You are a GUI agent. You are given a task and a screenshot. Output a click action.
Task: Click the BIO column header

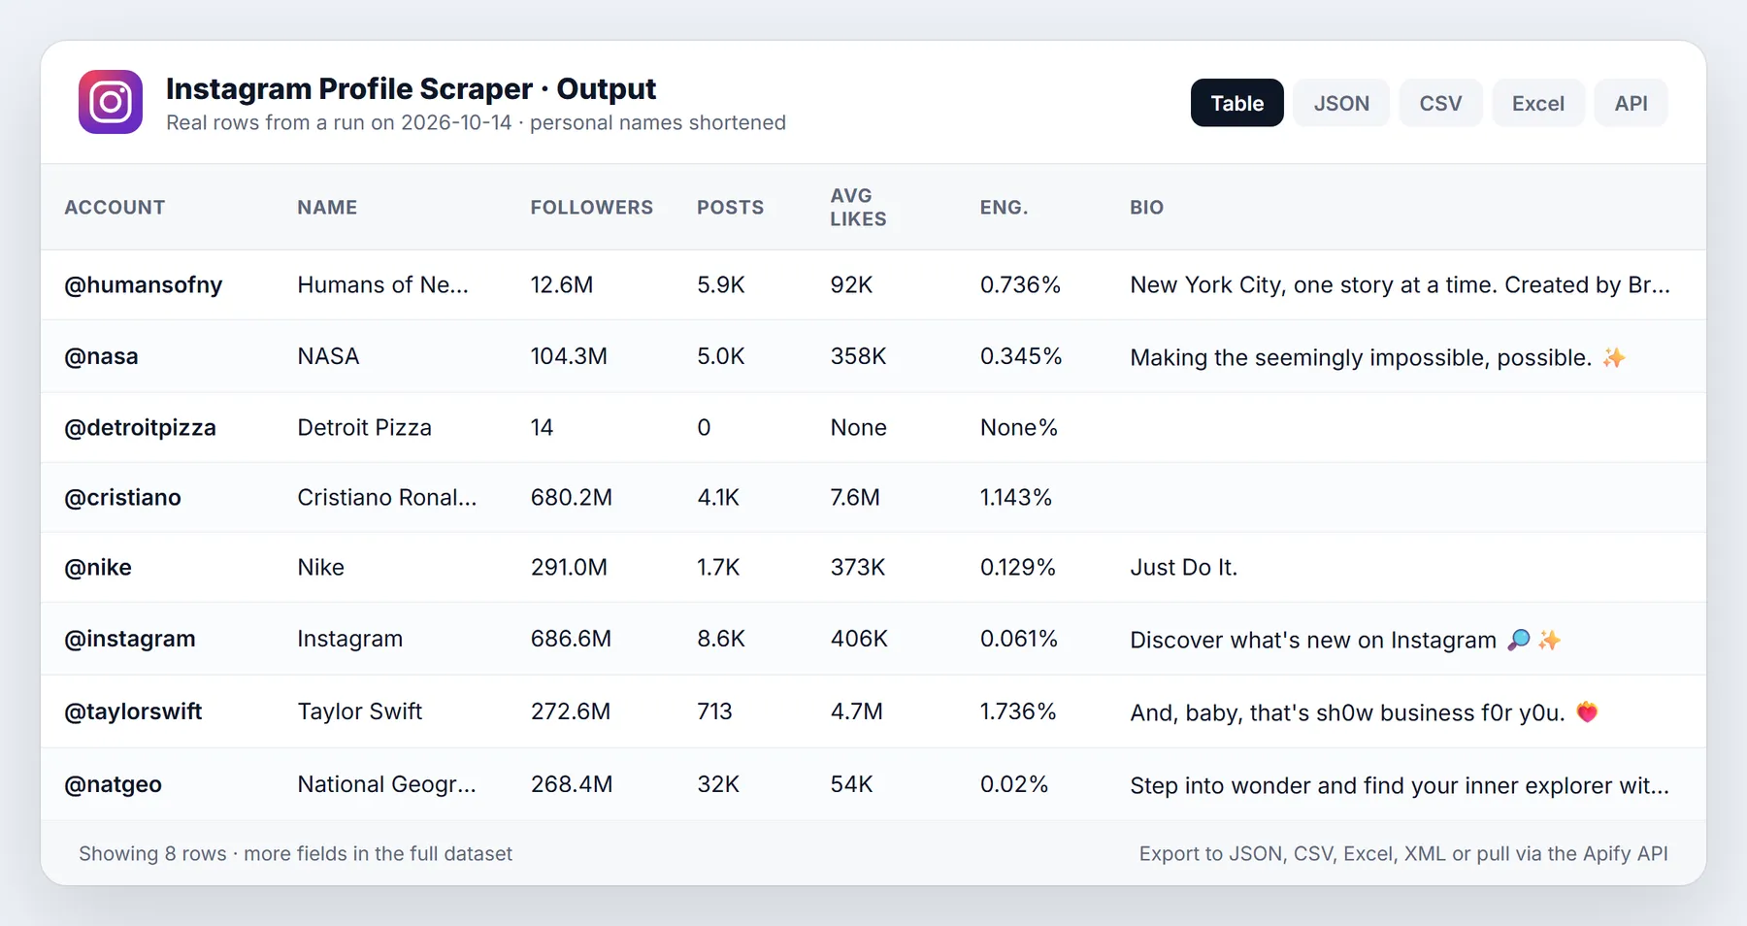coord(1146,208)
